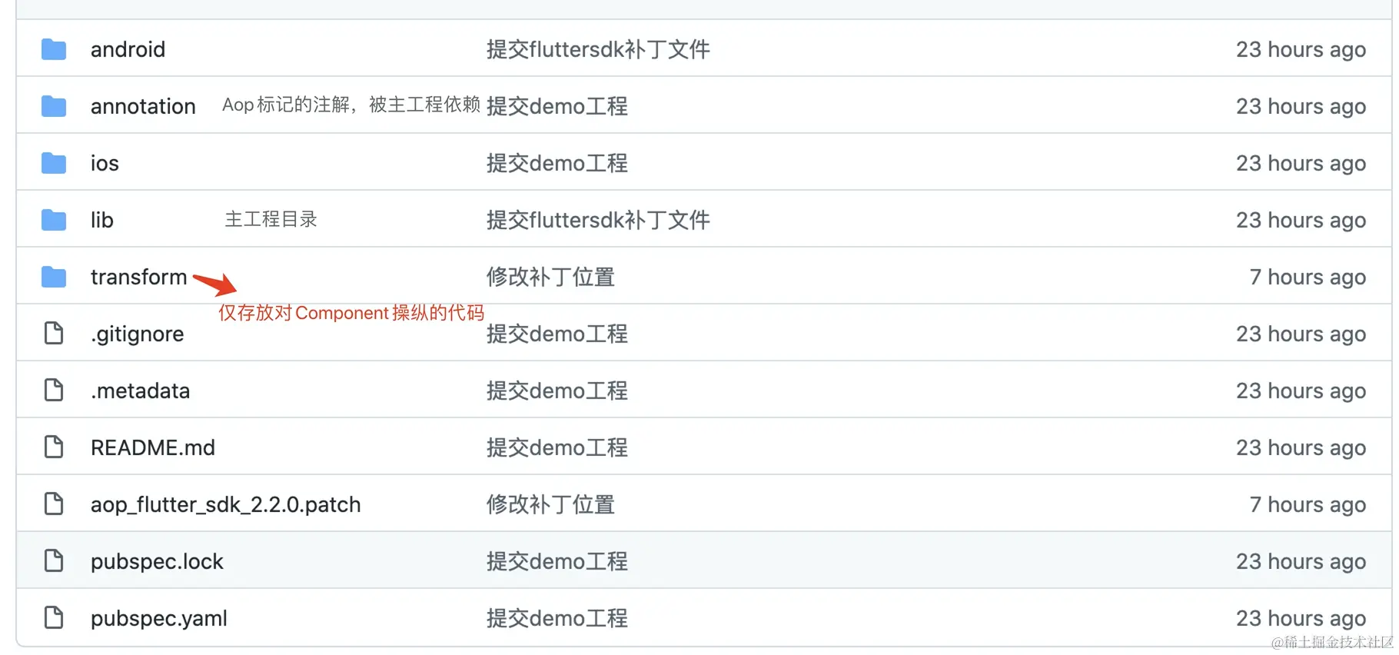Open commit message for transform folder
This screenshot has width=1399, height=655.
click(550, 277)
